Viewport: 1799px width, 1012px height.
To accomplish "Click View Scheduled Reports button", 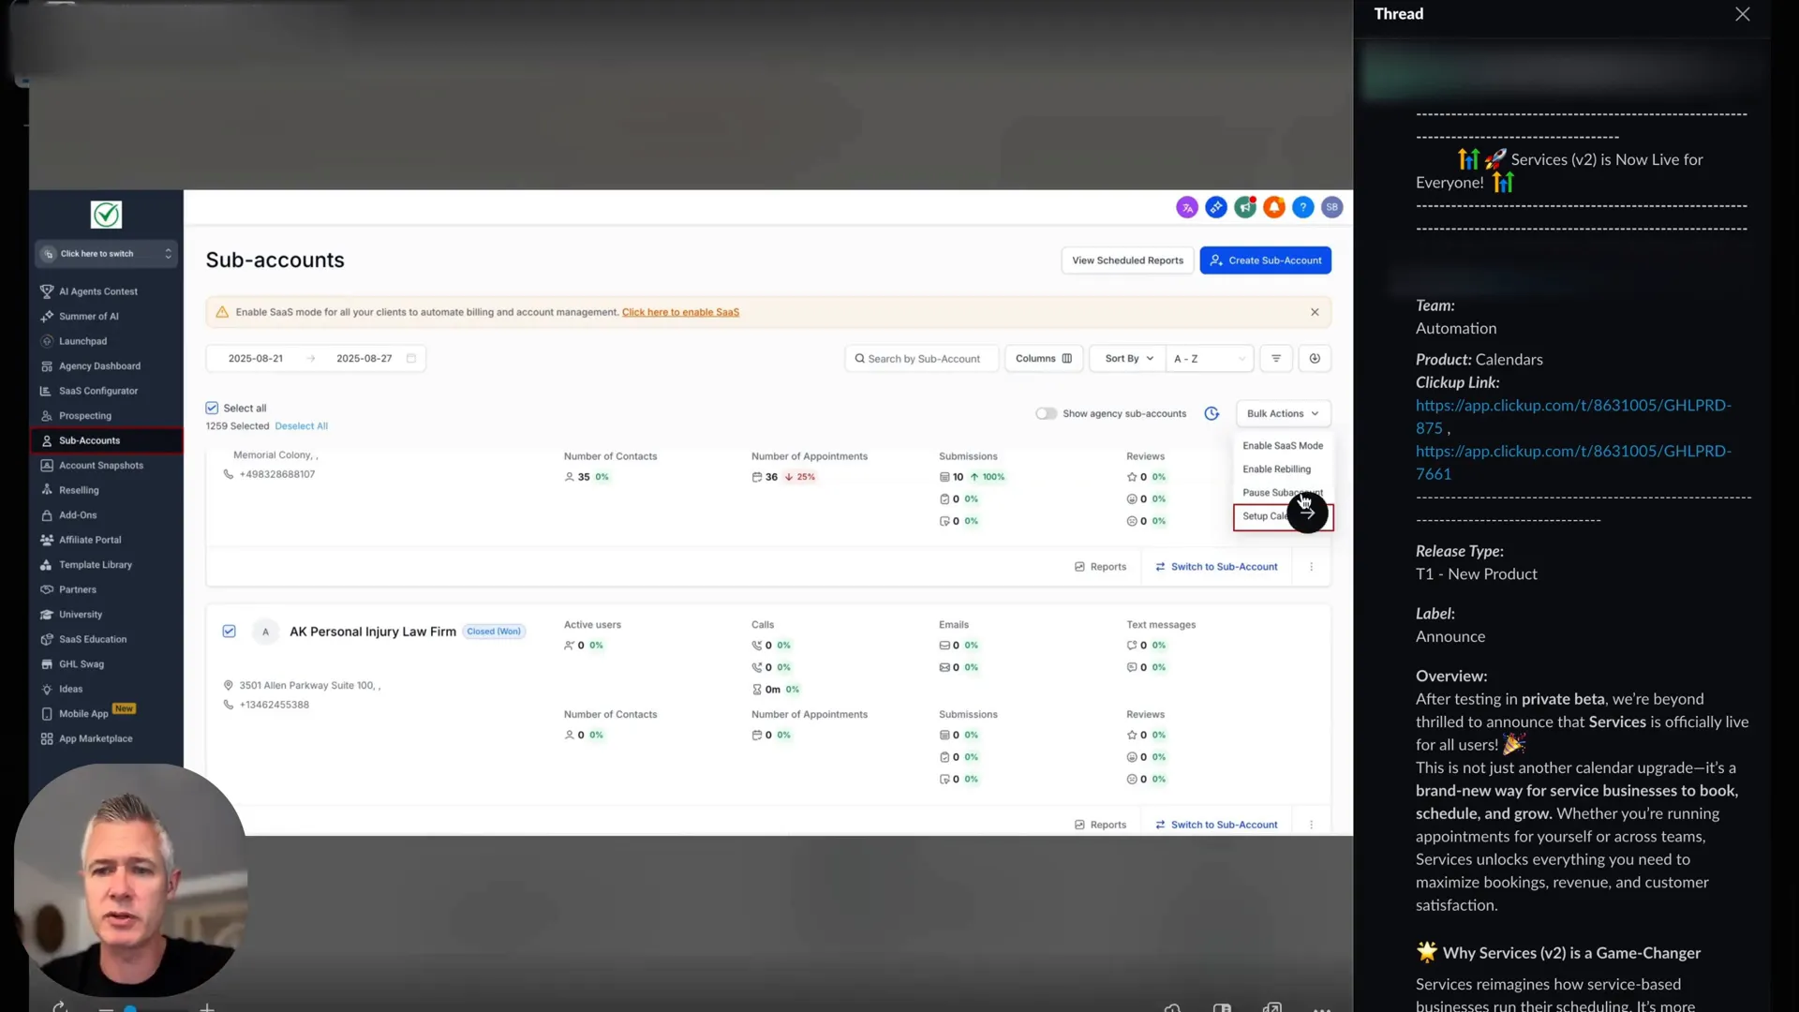I will 1127,260.
